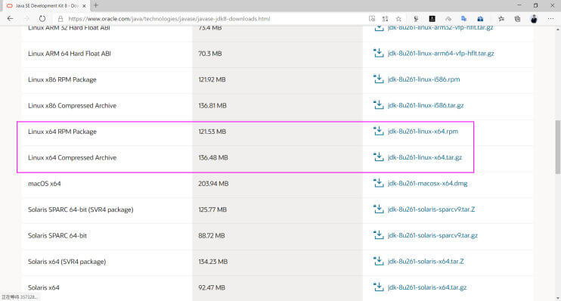The height and width of the screenshot is (301, 561).
Task: Open link jdk-8u261-linux-arm64-vfp-hflt.tar.gz
Action: 441,54
